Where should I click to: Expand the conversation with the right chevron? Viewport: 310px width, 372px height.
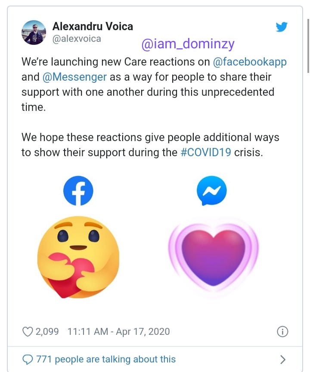[x=282, y=359]
